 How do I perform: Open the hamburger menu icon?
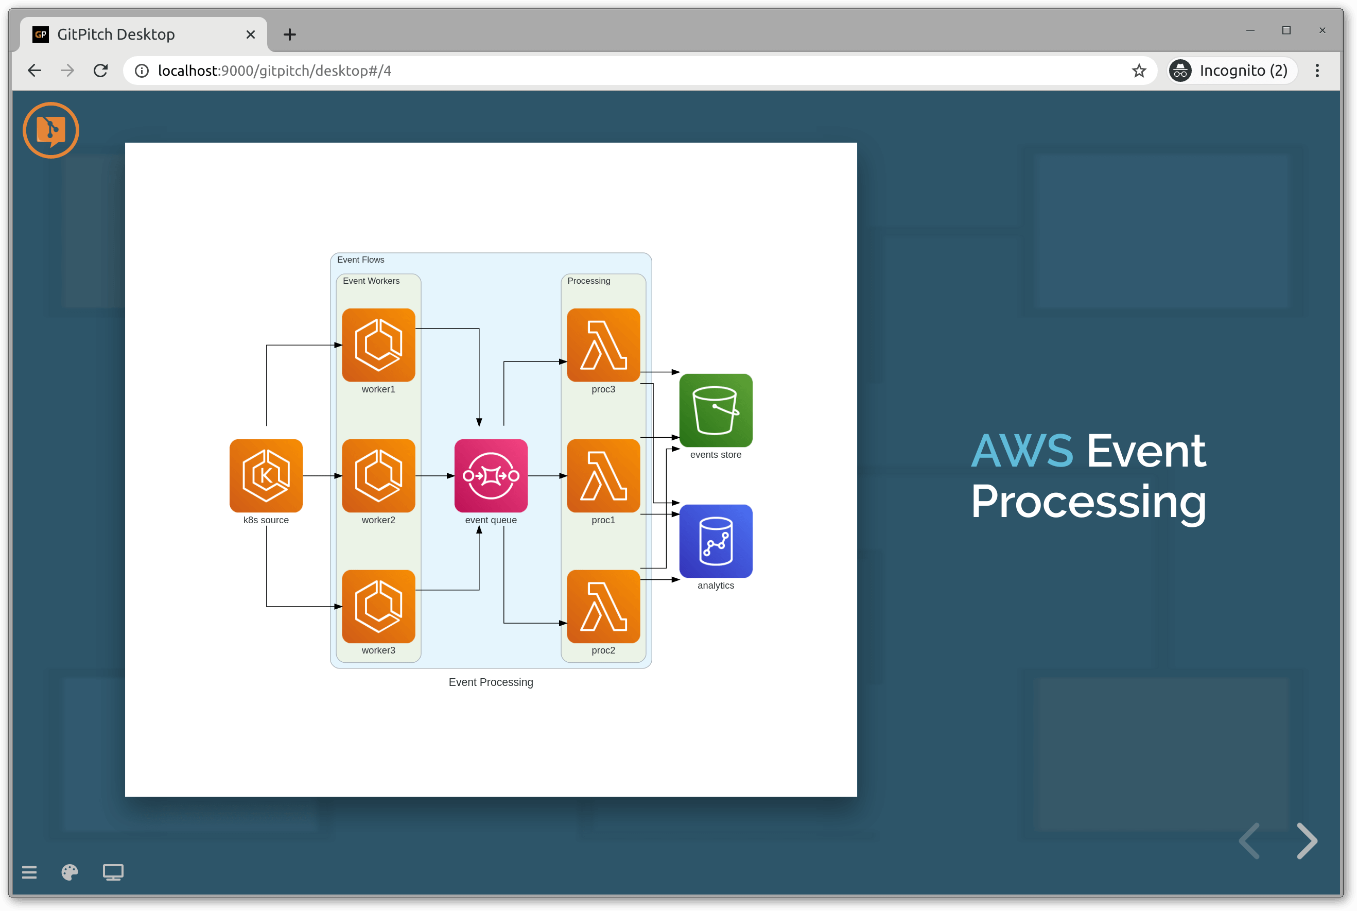click(x=29, y=872)
